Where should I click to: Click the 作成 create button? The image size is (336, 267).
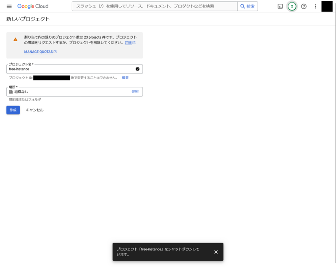(x=13, y=110)
